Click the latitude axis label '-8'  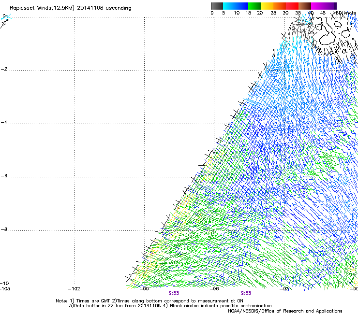tap(4, 229)
